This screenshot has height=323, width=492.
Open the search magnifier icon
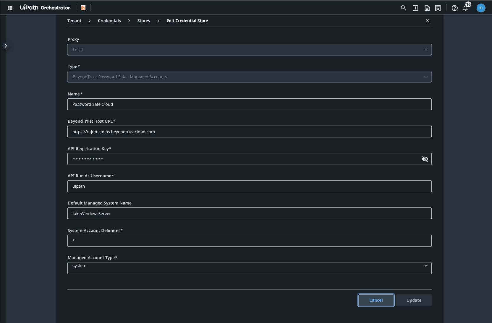[x=403, y=8]
